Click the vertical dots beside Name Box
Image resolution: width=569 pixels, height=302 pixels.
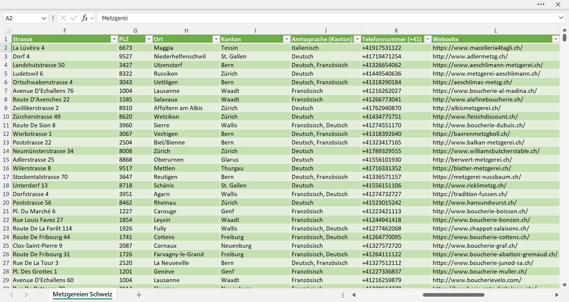tap(53, 18)
